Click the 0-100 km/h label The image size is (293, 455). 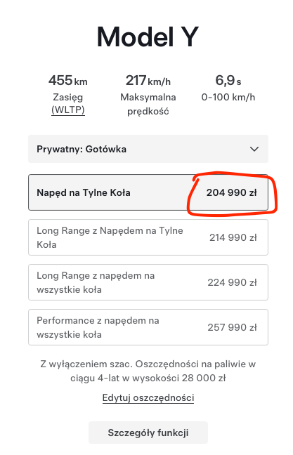pyautogui.click(x=228, y=97)
